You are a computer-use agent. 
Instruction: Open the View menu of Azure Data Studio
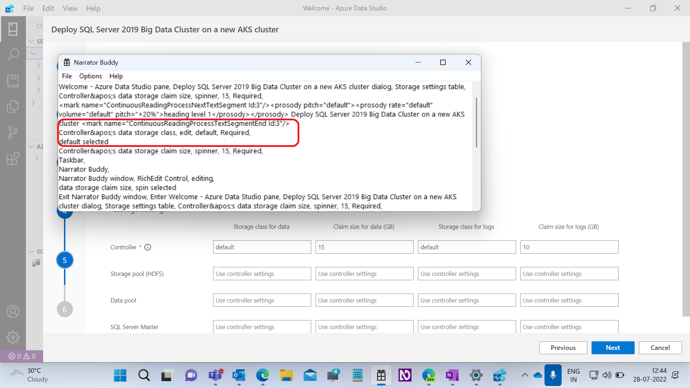tap(70, 8)
